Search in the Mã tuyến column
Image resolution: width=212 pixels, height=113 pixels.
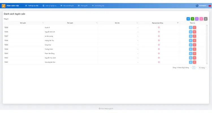43,23
